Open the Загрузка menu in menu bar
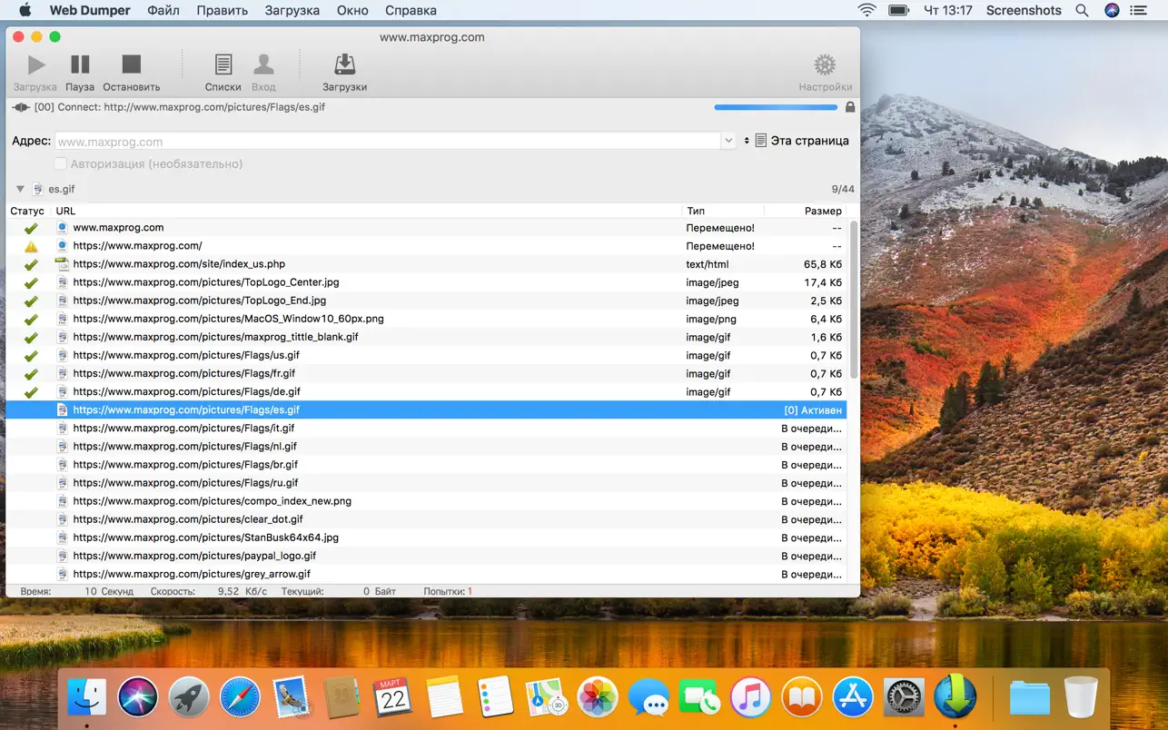1168x730 pixels. click(292, 11)
